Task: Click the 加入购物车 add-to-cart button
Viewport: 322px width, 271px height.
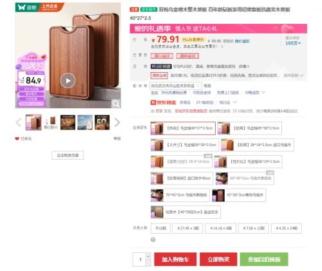Action: 175,259
